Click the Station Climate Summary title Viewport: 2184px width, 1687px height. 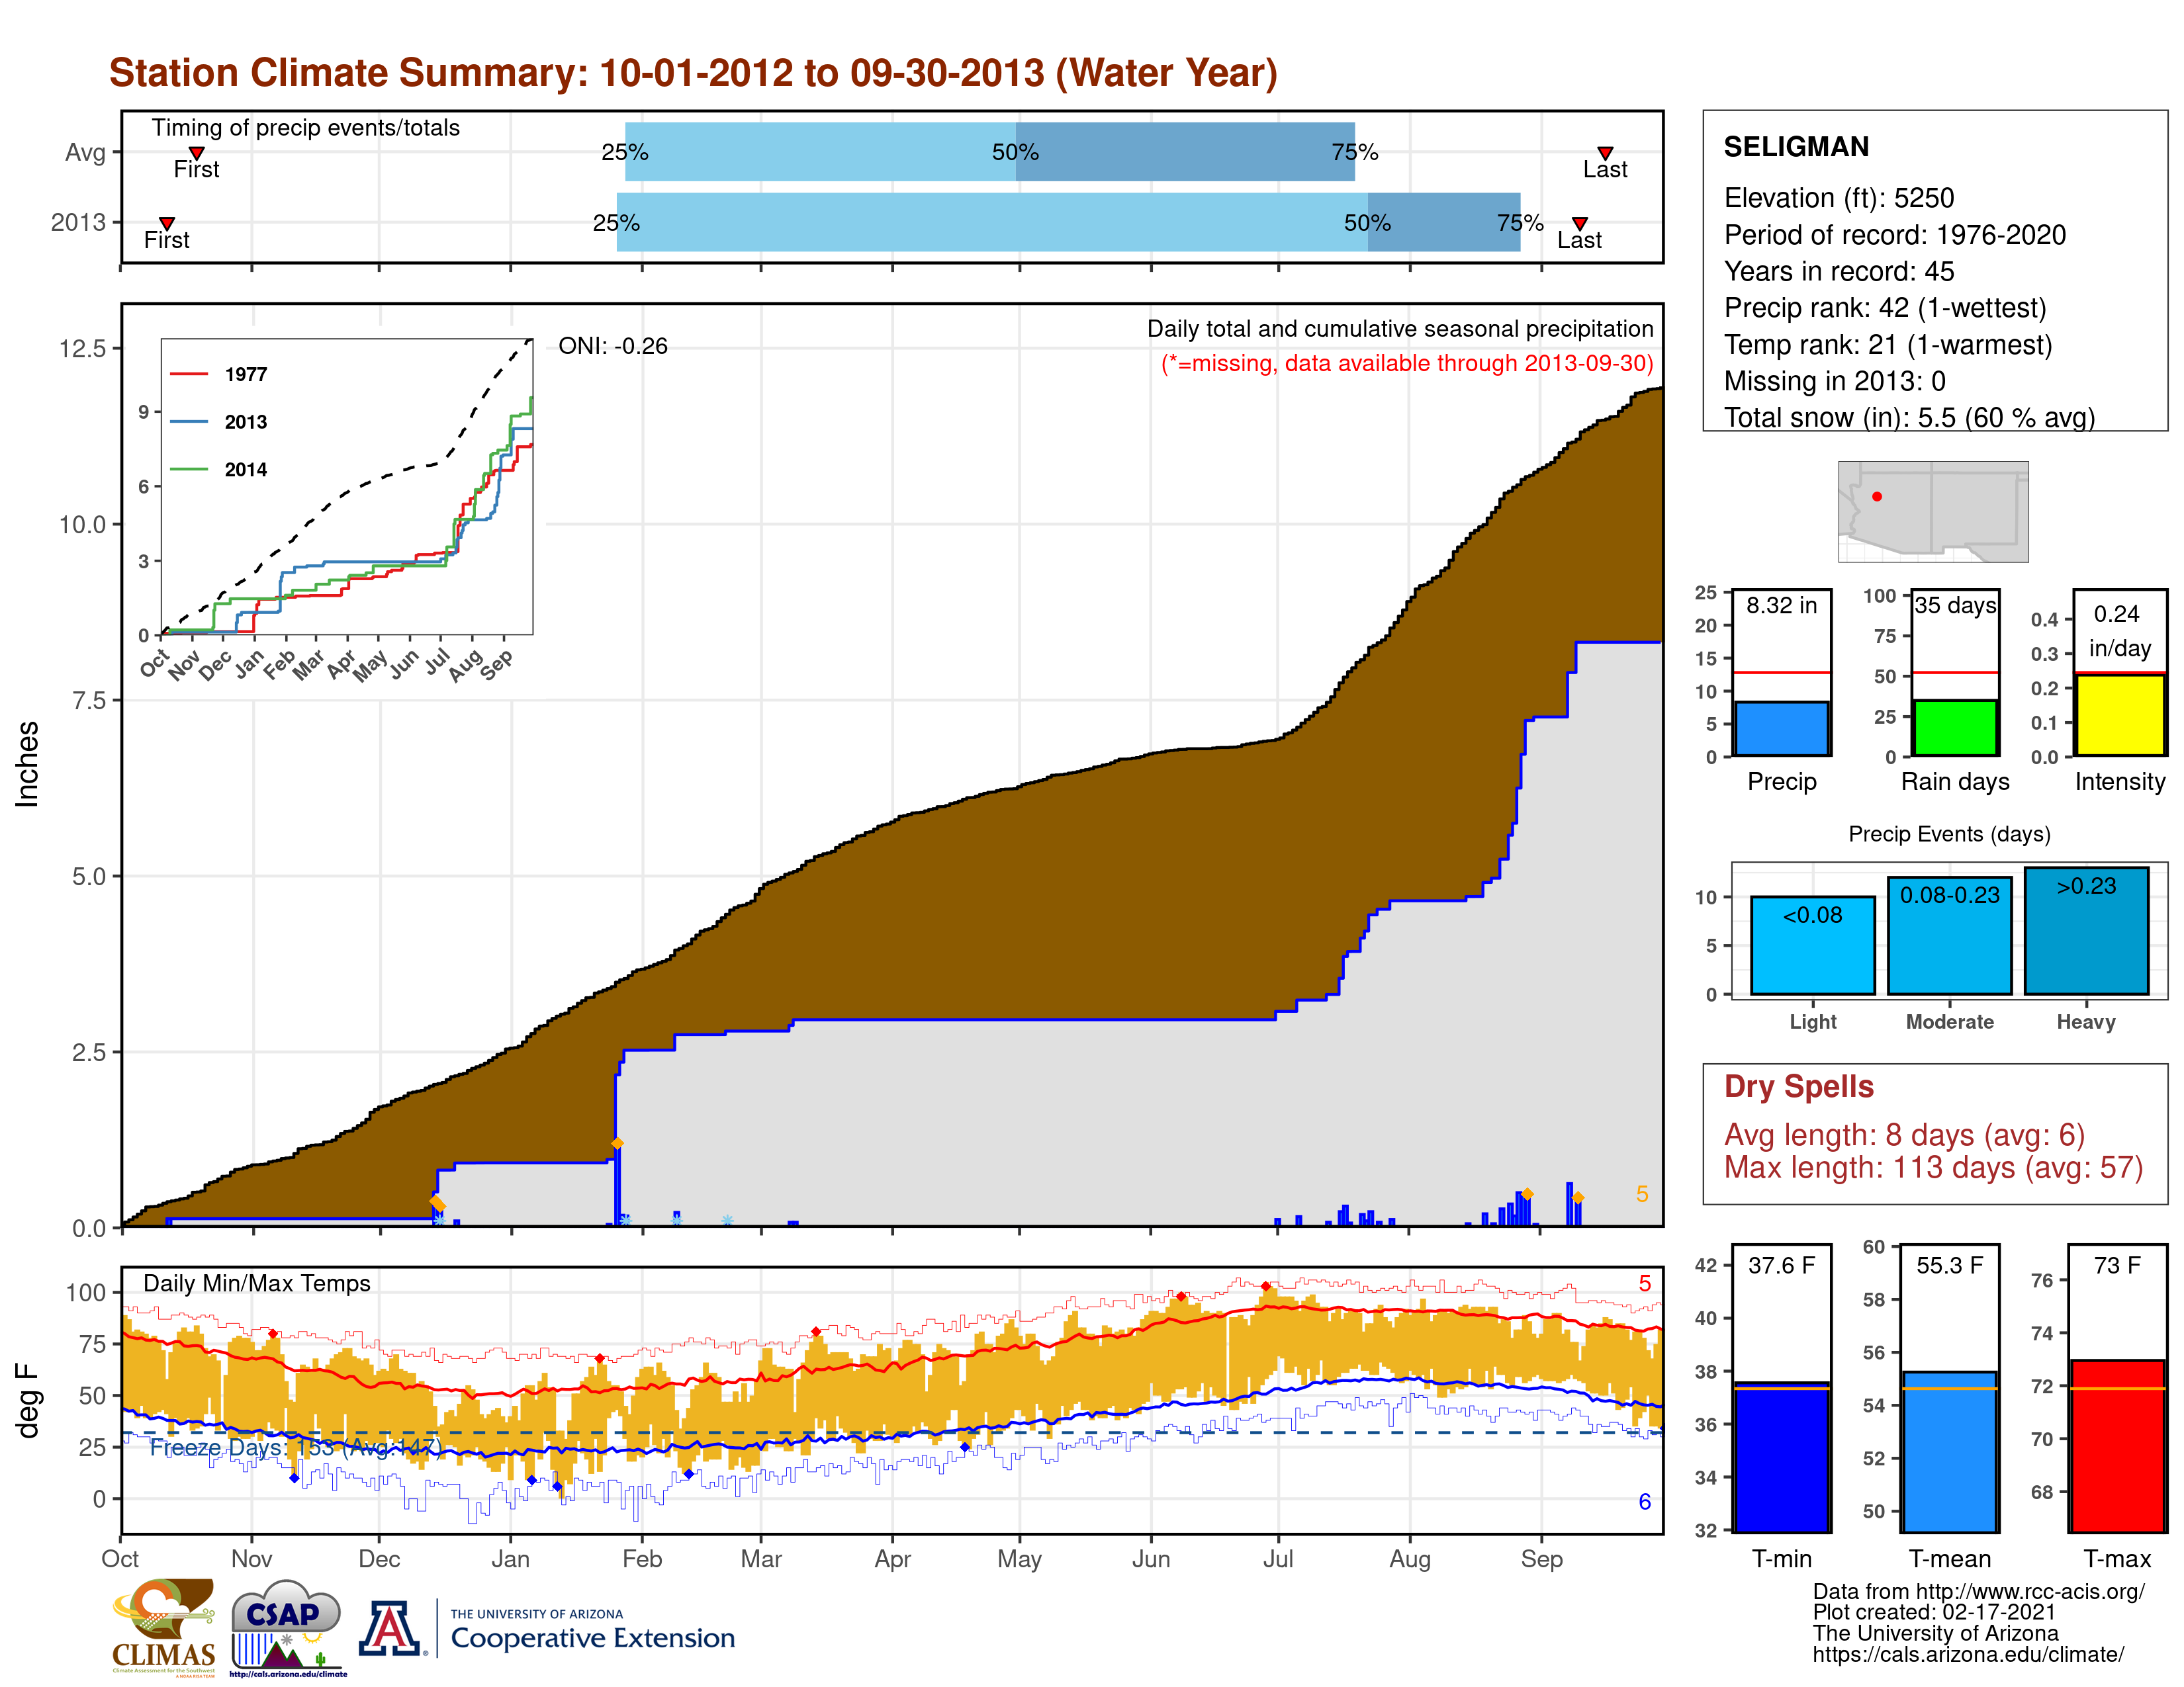(x=693, y=73)
